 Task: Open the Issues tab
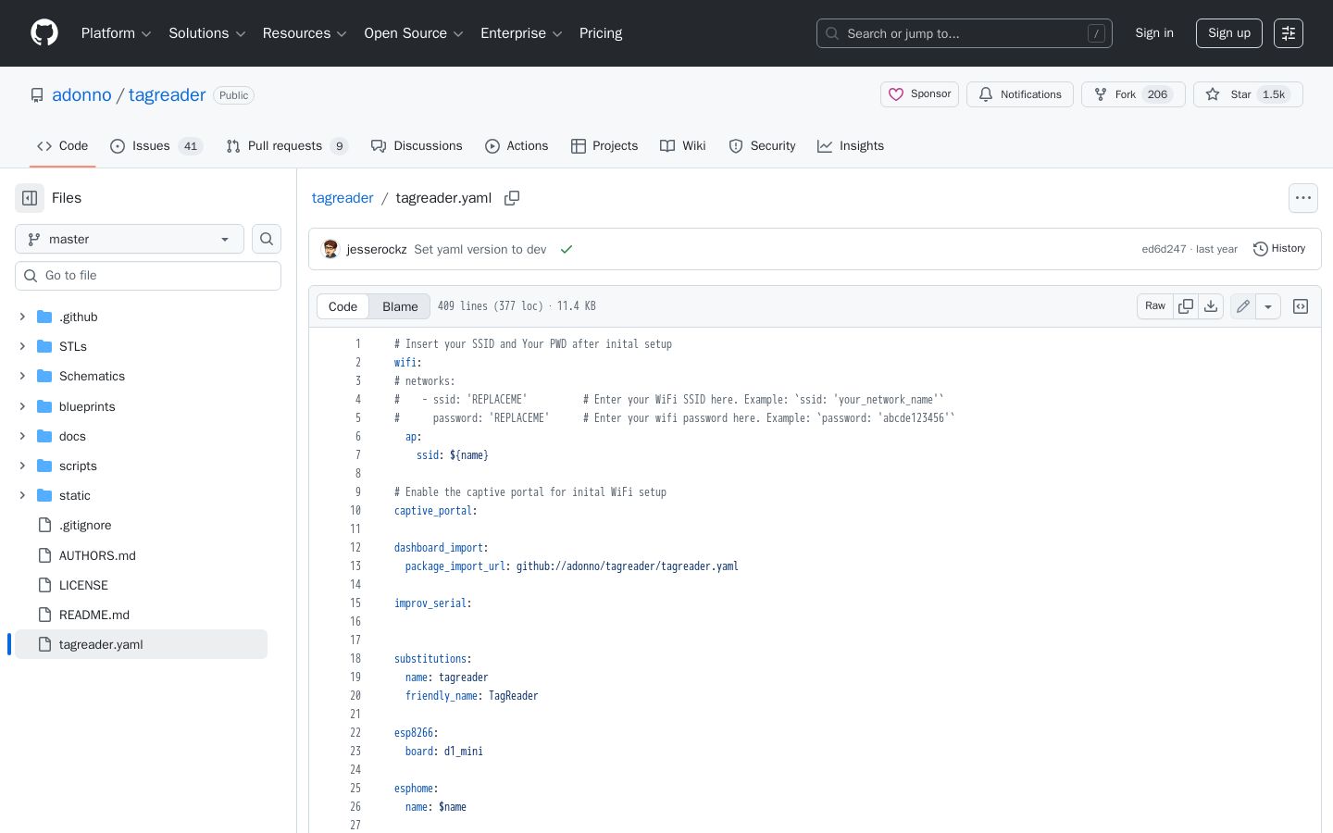point(156,146)
